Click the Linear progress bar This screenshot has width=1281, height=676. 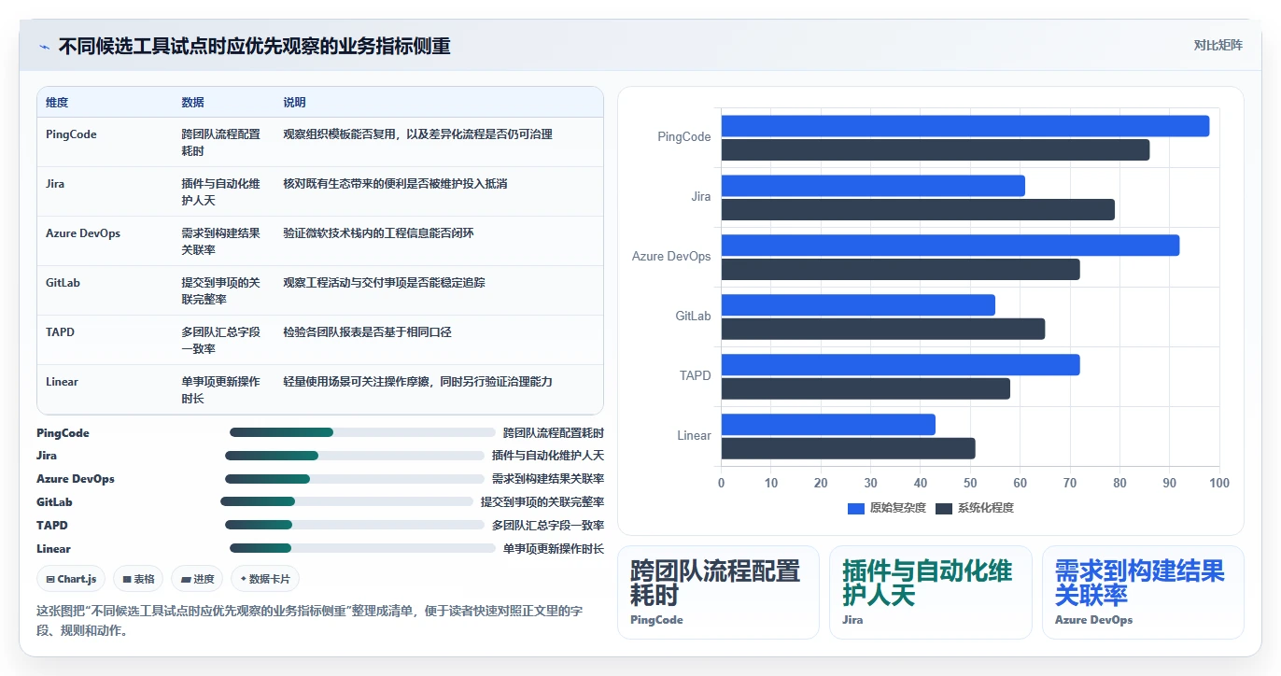pos(362,548)
